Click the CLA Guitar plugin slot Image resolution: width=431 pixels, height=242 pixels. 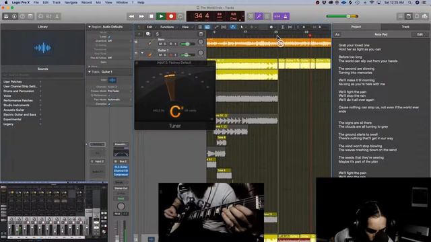pos(121,167)
